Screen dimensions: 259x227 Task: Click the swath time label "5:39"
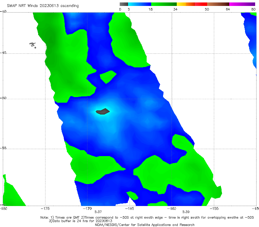186,212
